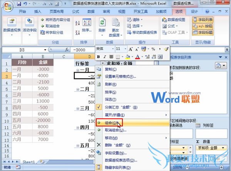Decrease decimal places in the mini toolbar
The image size is (231, 171).
click(154, 57)
